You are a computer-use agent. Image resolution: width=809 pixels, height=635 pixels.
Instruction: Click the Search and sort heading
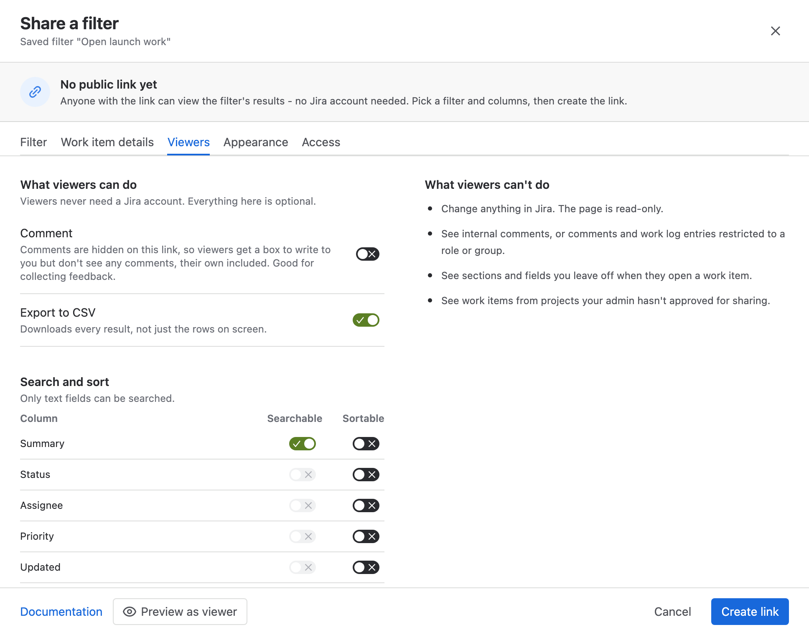coord(65,382)
